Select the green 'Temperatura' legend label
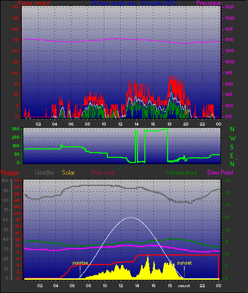 click(x=181, y=173)
